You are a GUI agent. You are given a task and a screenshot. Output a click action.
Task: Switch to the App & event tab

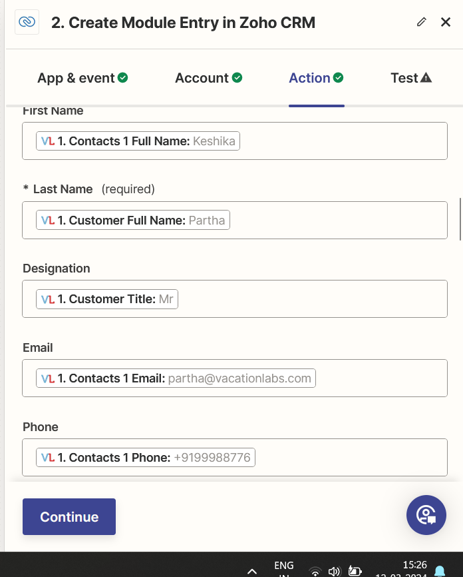tap(76, 78)
